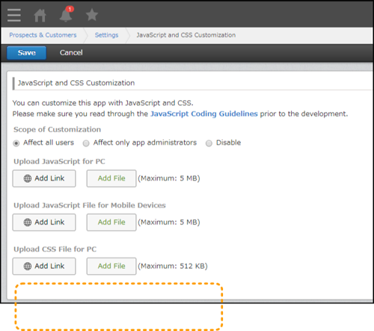Navigate to Prospects & Customers breadcrumb
This screenshot has width=374, height=331.
(x=43, y=35)
